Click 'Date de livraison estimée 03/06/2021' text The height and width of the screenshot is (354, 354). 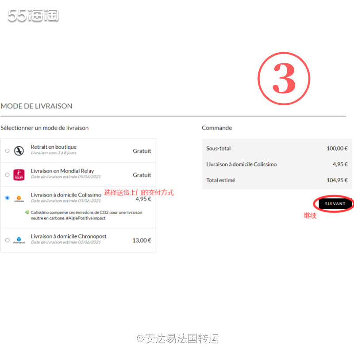65,201
